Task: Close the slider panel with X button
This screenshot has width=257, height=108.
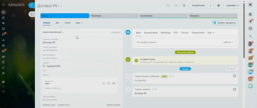Action: pos(32,5)
